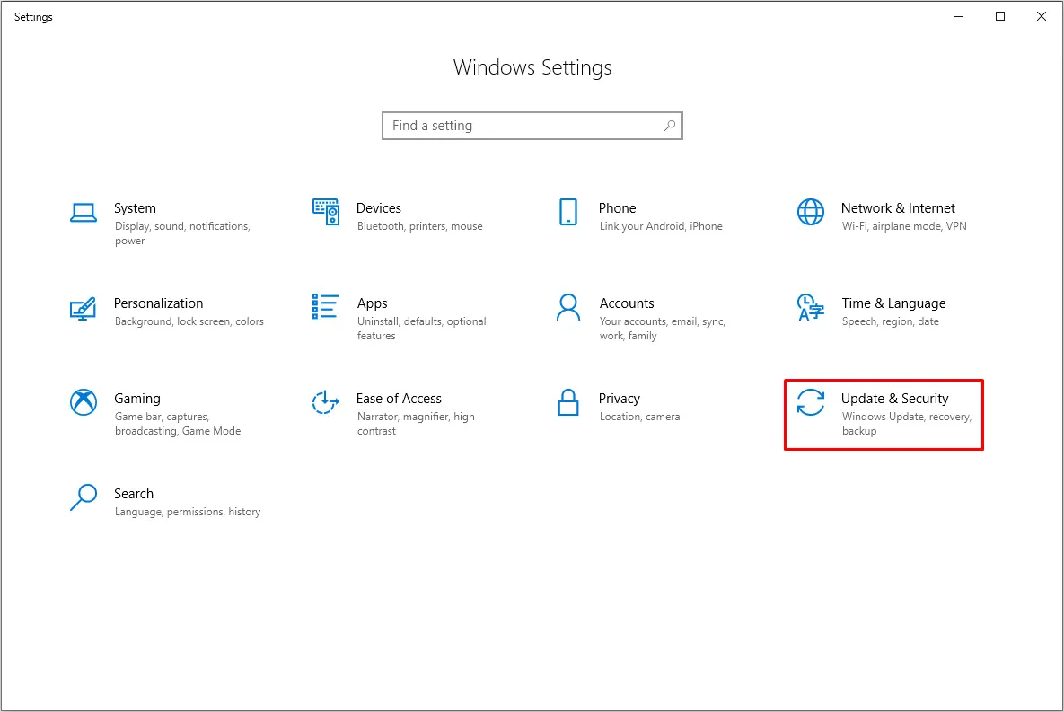
Task: Click the Search magnifier category icon
Action: [x=84, y=497]
